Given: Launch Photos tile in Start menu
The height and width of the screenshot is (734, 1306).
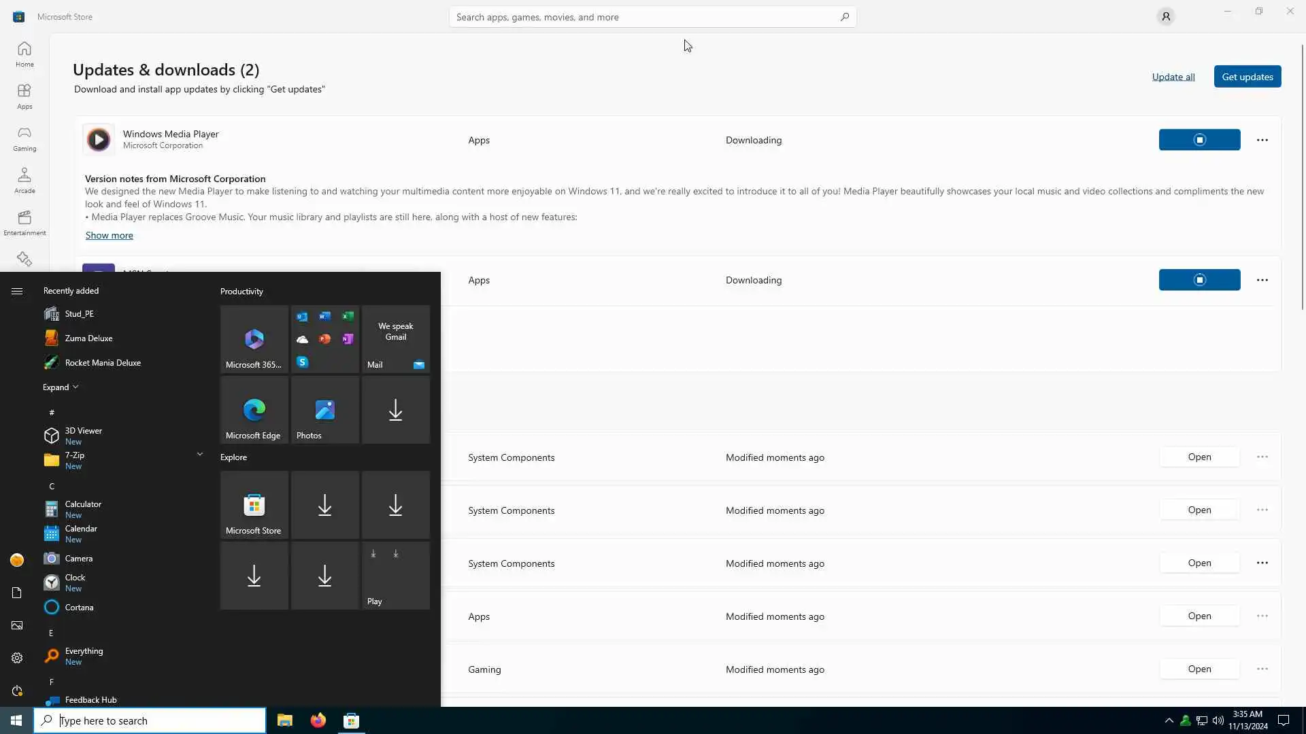Looking at the screenshot, I should [x=324, y=410].
